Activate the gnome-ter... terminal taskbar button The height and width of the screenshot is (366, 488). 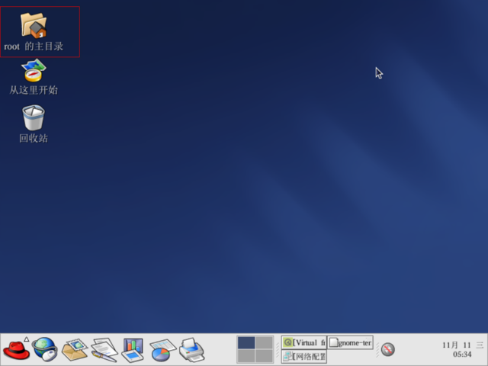click(351, 342)
